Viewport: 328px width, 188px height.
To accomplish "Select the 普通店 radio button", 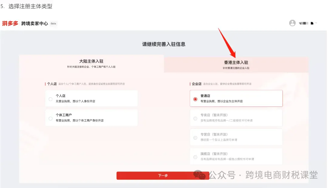I will point(195,98).
